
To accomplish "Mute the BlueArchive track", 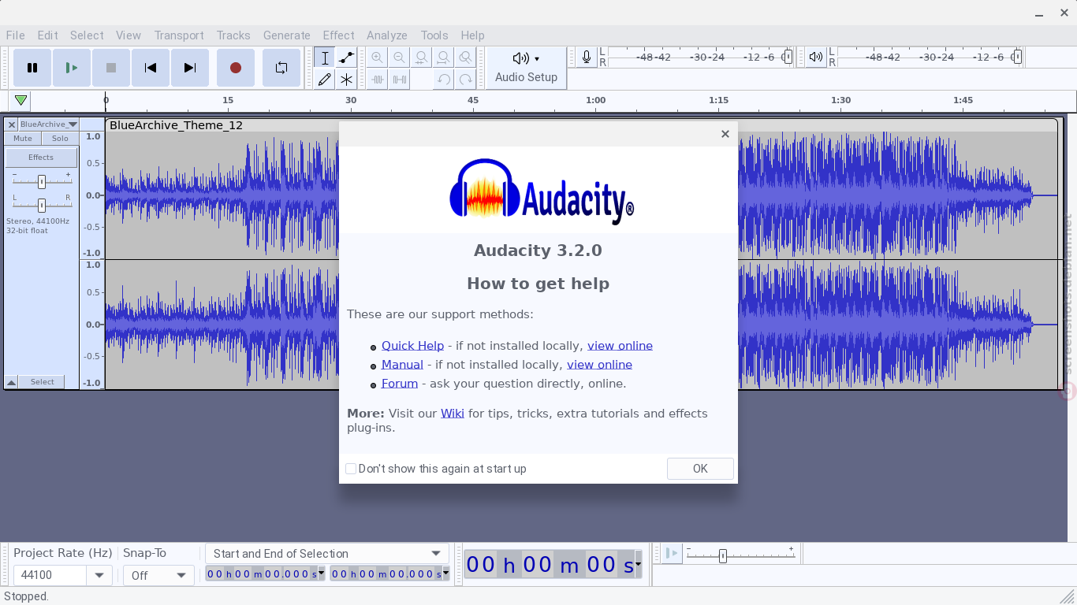I will click(x=23, y=139).
